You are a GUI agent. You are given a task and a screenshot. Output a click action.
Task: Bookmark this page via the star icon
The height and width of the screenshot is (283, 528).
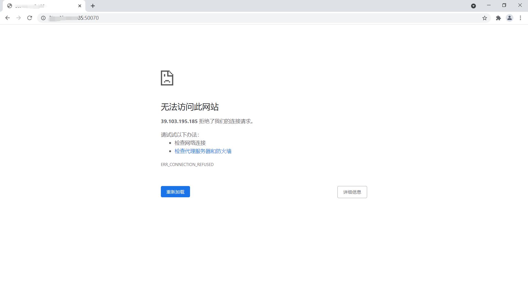pos(485,18)
